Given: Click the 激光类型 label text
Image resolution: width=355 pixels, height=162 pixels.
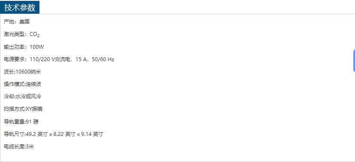Looking at the screenshot, I should [x=14, y=34].
